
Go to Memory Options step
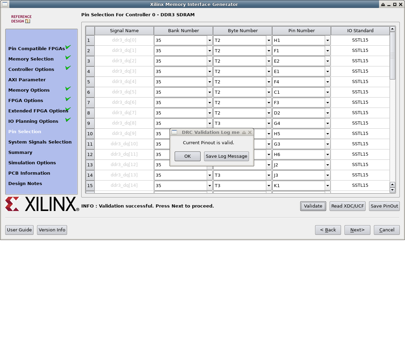29,90
